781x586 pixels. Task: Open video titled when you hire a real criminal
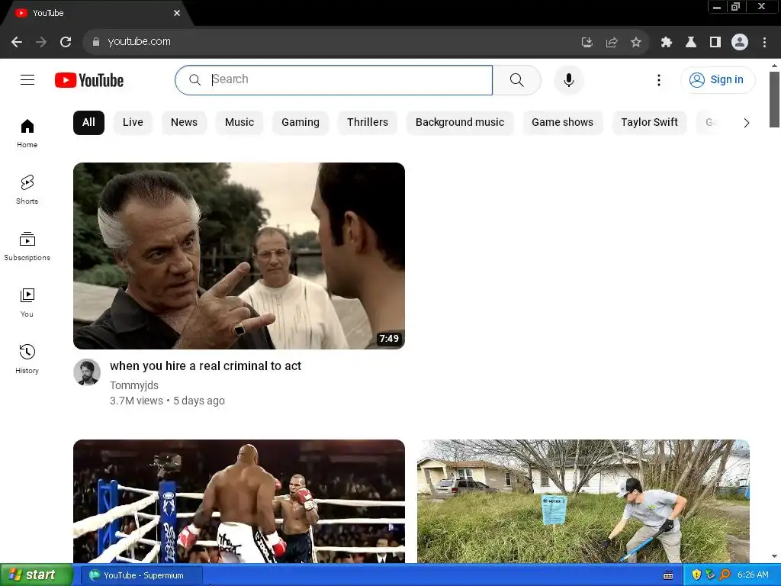tap(205, 365)
